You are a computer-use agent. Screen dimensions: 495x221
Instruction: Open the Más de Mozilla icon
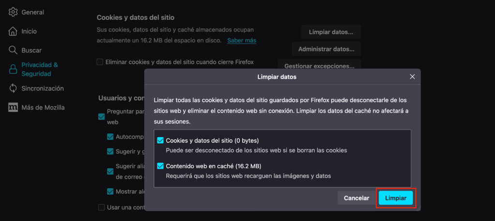click(13, 108)
